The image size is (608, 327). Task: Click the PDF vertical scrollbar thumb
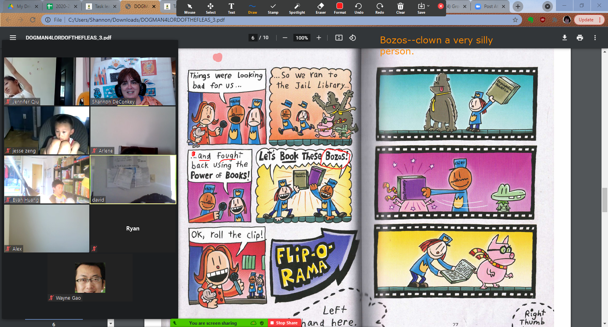605,200
